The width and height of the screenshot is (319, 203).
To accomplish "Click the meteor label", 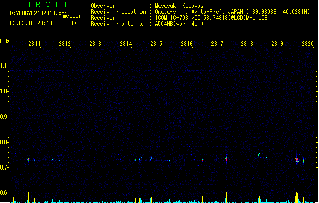I will click(72, 16).
